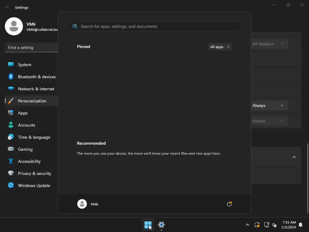The image size is (309, 232).
Task: Go back with the Settings back arrow
Action: tap(7, 7)
